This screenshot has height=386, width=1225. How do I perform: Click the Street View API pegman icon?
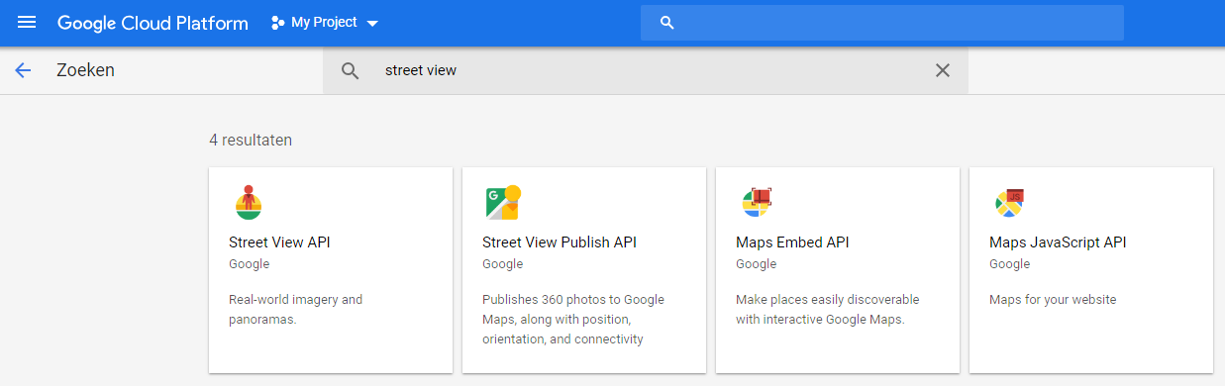pyautogui.click(x=249, y=201)
